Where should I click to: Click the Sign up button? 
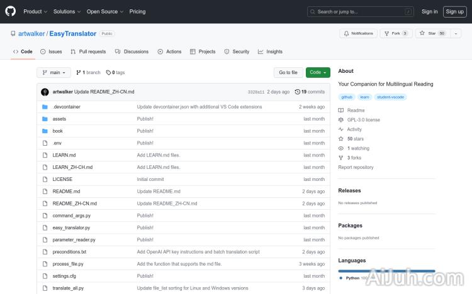tap(454, 12)
